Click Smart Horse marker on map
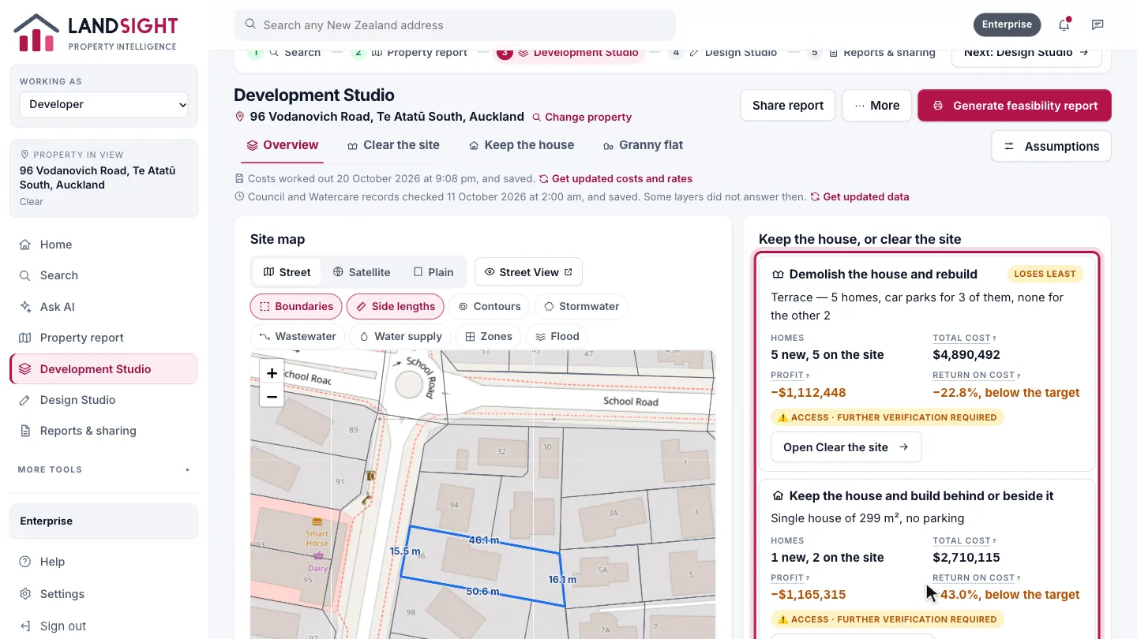Viewport: 1137px width, 639px height. [x=317, y=522]
